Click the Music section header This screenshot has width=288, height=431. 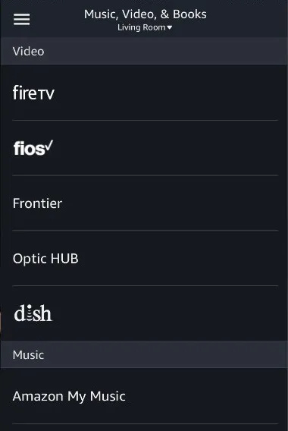point(144,354)
